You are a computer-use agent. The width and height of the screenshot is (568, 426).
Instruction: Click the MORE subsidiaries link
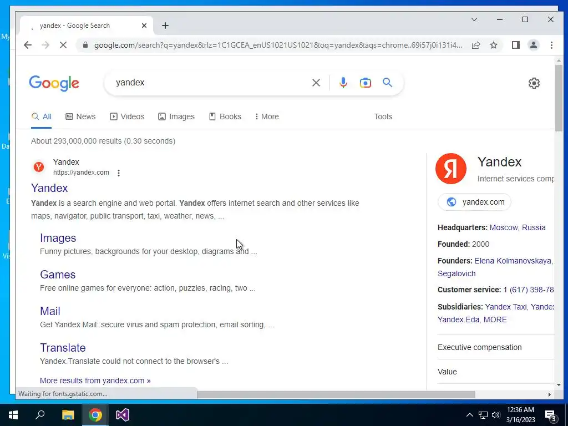coord(495,319)
